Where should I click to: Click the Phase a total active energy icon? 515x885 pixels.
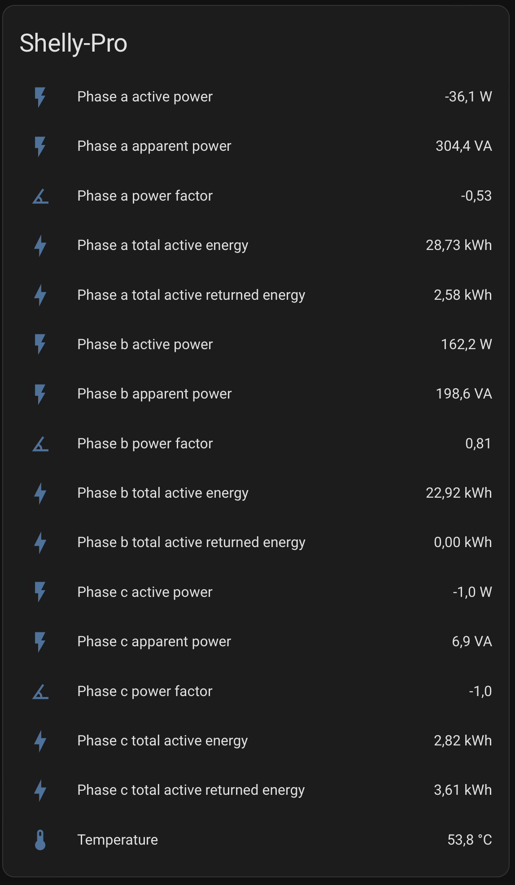[x=40, y=245]
